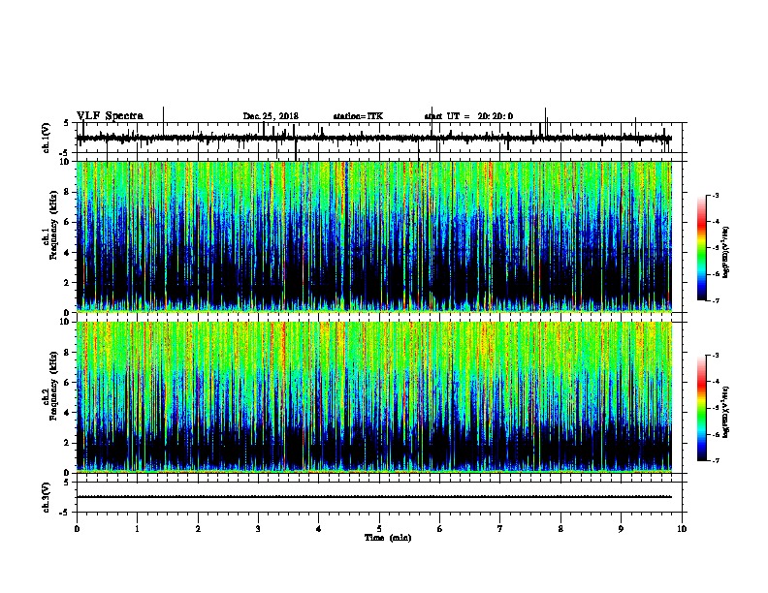The image size is (768, 593).
Task: Click the "station=ITK" header label
Action: (358, 116)
